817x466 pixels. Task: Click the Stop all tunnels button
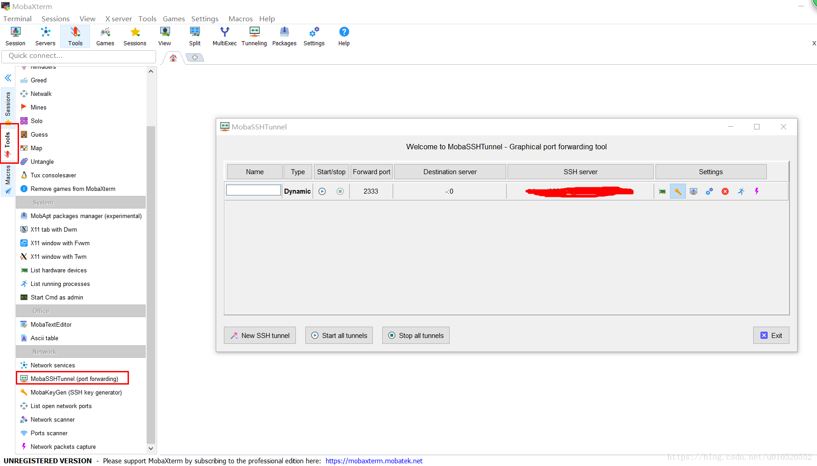[x=416, y=335]
